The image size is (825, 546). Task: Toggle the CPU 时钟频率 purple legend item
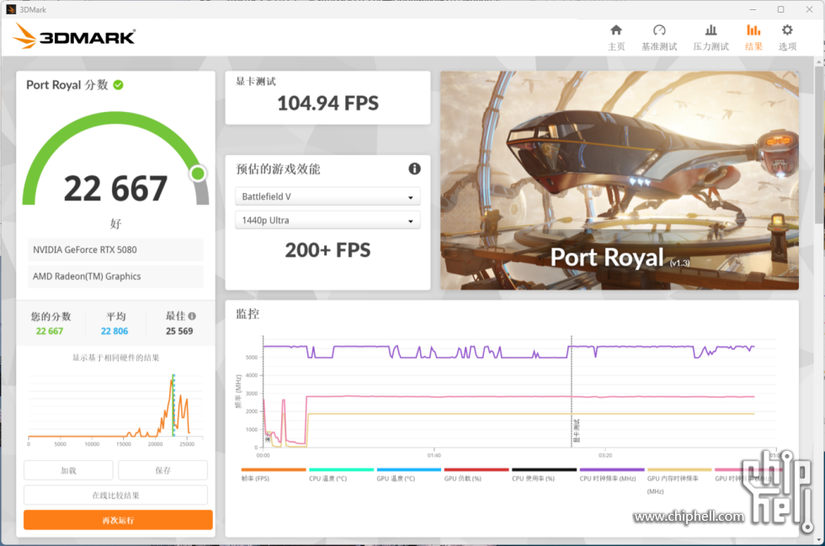coord(612,474)
